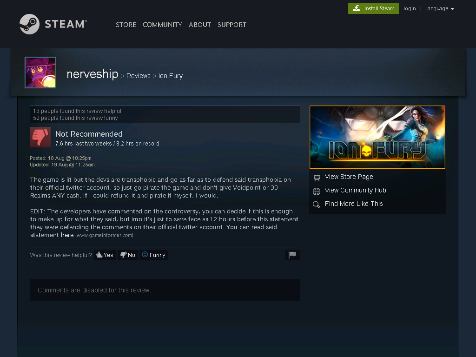476x357 pixels.
Task: Click the login link
Action: (410, 8)
